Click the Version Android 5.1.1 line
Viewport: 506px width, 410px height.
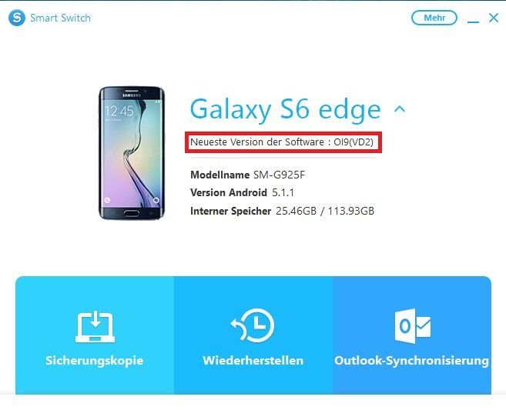pyautogui.click(x=243, y=193)
